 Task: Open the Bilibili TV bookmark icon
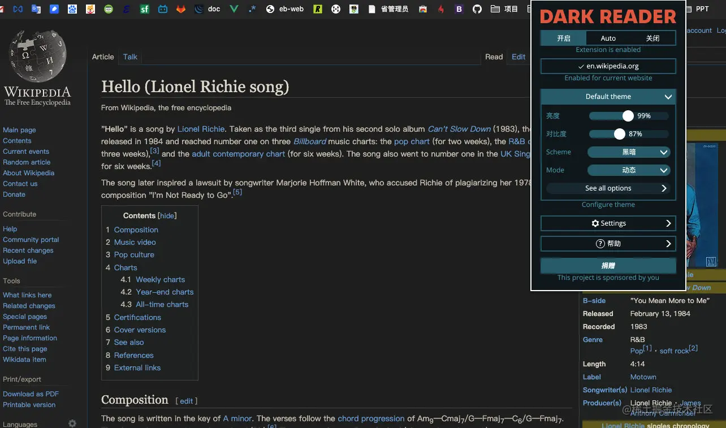[163, 9]
